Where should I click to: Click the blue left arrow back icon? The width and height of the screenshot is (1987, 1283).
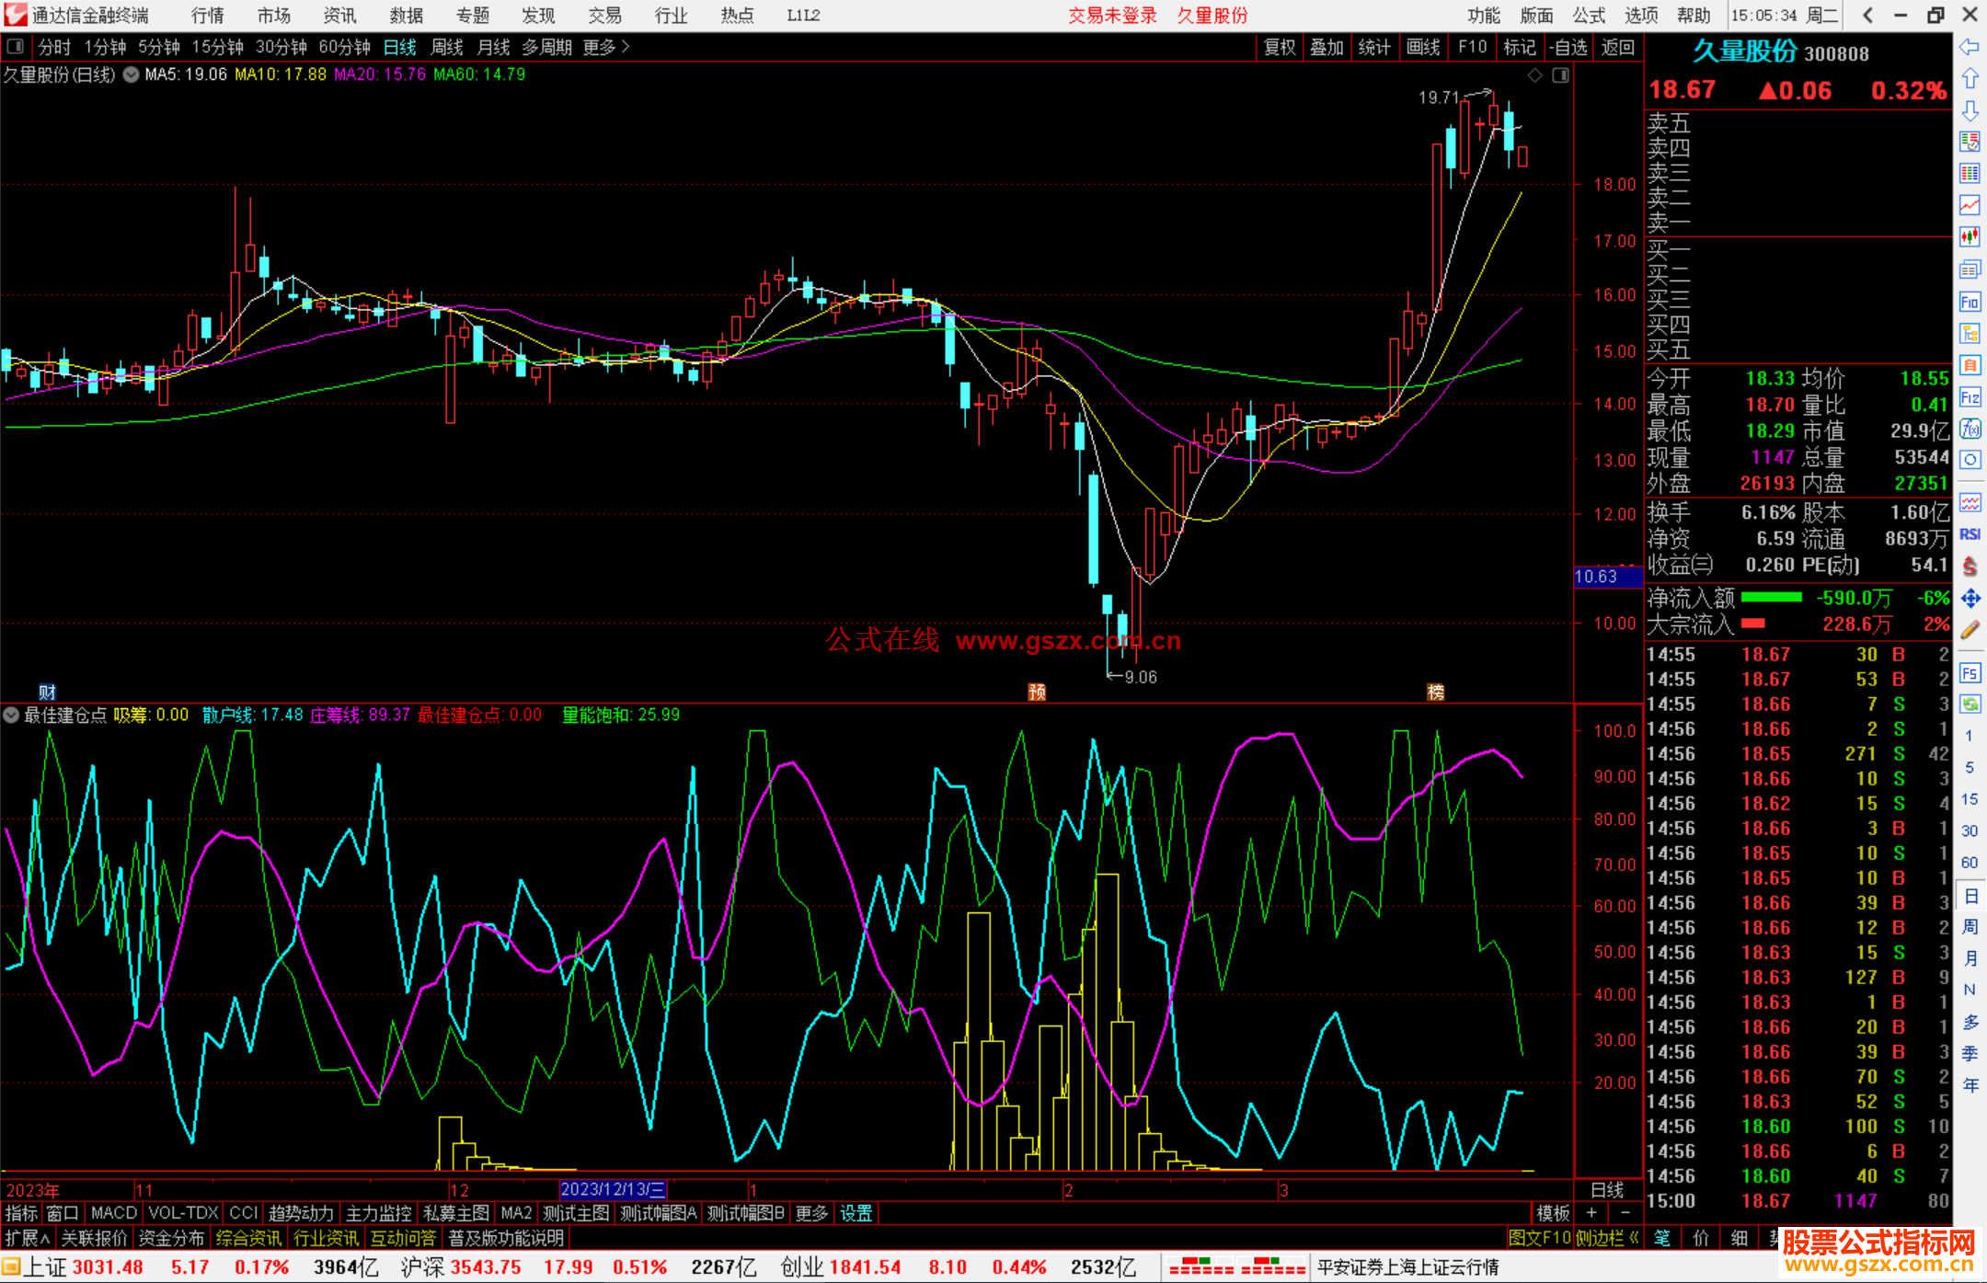(1970, 47)
